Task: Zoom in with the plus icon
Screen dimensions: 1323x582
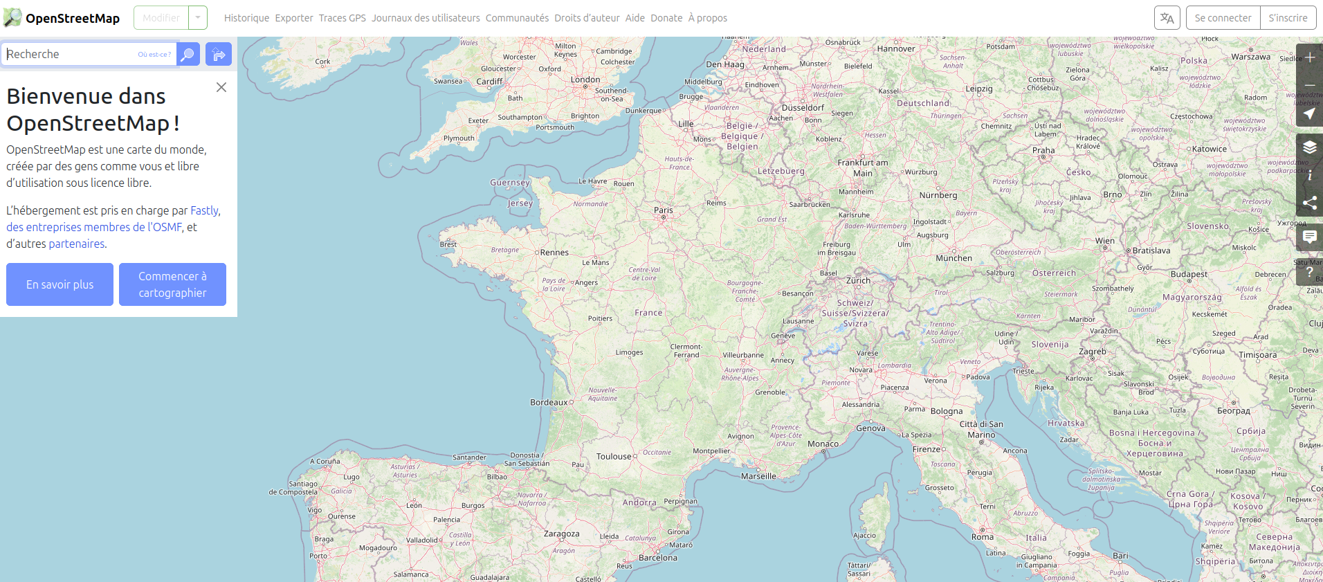Action: [1309, 57]
